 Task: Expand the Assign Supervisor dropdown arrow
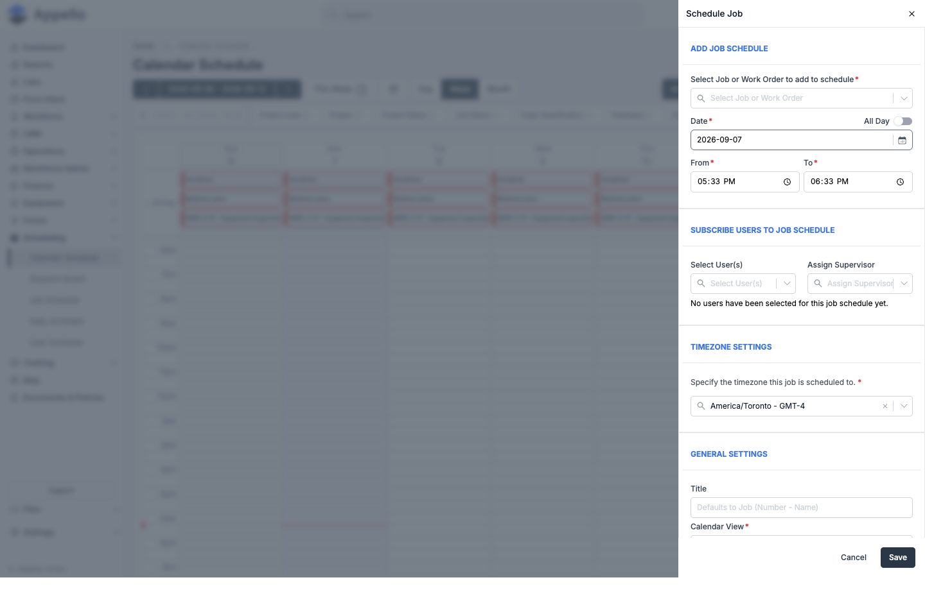pyautogui.click(x=904, y=284)
